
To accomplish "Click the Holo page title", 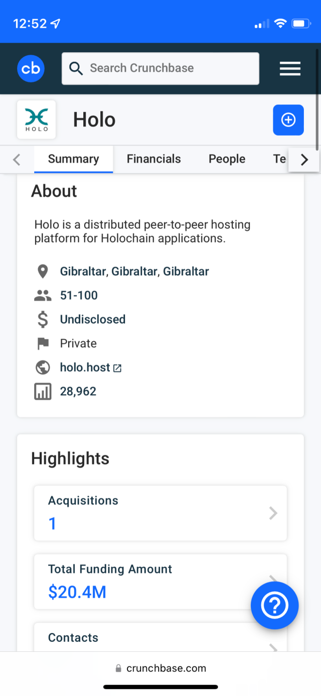I will coord(94,120).
